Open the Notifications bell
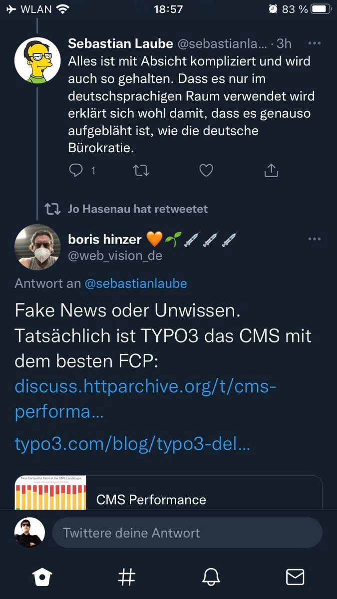Screen dimensions: 337x599 211,577
